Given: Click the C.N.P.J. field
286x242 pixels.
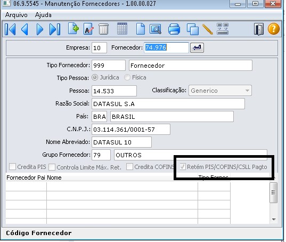Looking at the screenshot, I should 131,129.
